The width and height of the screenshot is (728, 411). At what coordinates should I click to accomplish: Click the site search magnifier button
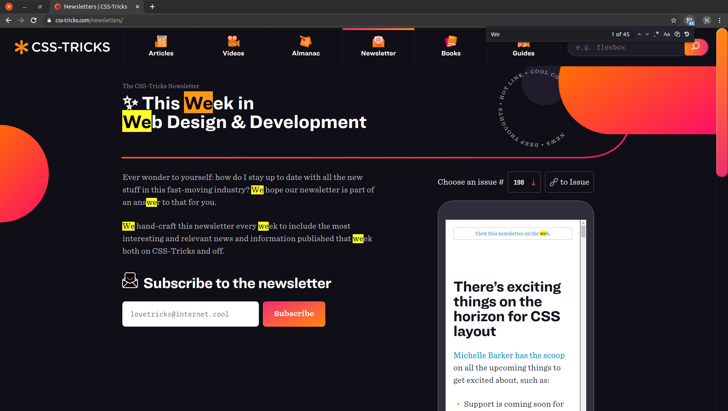[x=696, y=47]
